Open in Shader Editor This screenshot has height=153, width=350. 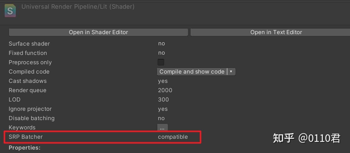pyautogui.click(x=98, y=32)
